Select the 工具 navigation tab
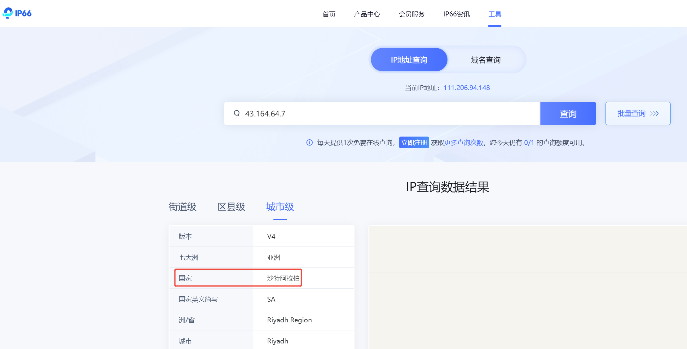 click(495, 14)
